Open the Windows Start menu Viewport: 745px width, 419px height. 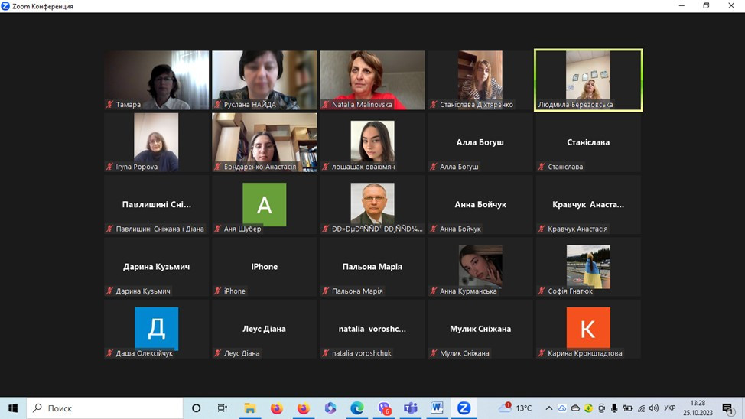point(13,408)
